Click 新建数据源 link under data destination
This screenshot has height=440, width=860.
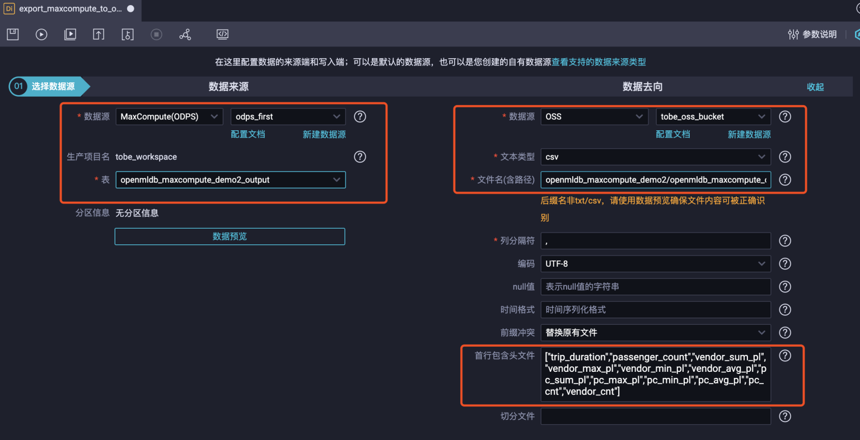pyautogui.click(x=749, y=134)
